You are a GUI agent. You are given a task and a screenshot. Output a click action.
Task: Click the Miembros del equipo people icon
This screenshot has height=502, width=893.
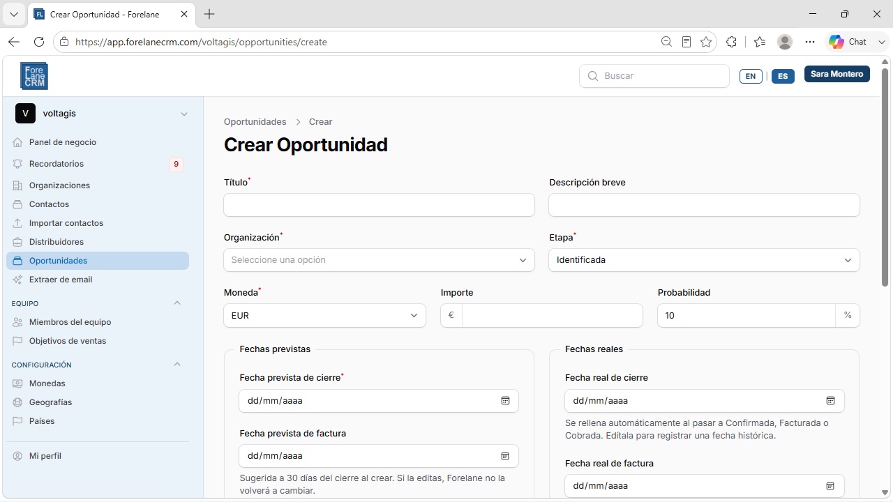pyautogui.click(x=17, y=322)
